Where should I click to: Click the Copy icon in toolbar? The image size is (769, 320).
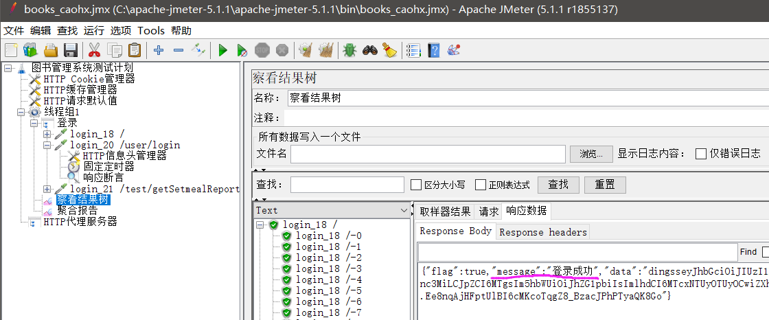[114, 50]
